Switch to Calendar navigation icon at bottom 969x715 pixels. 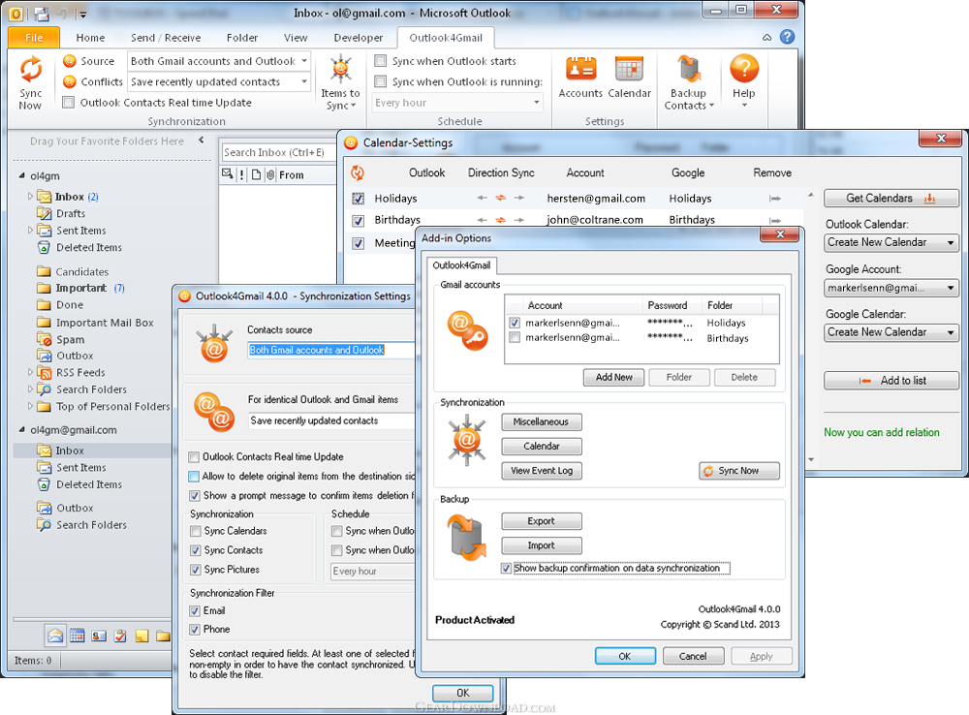pyautogui.click(x=78, y=636)
